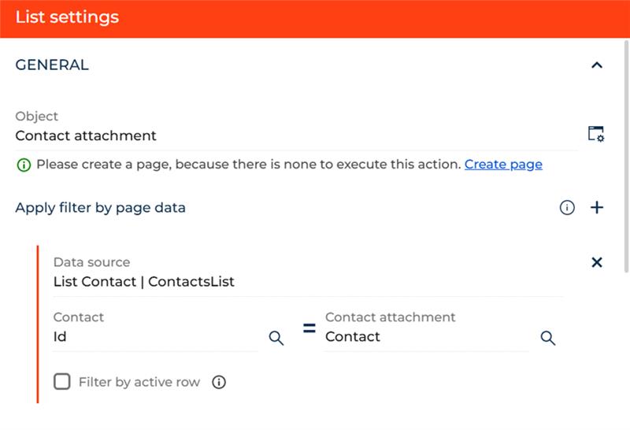
Task: Show info for Apply filter by page data
Action: tap(567, 208)
